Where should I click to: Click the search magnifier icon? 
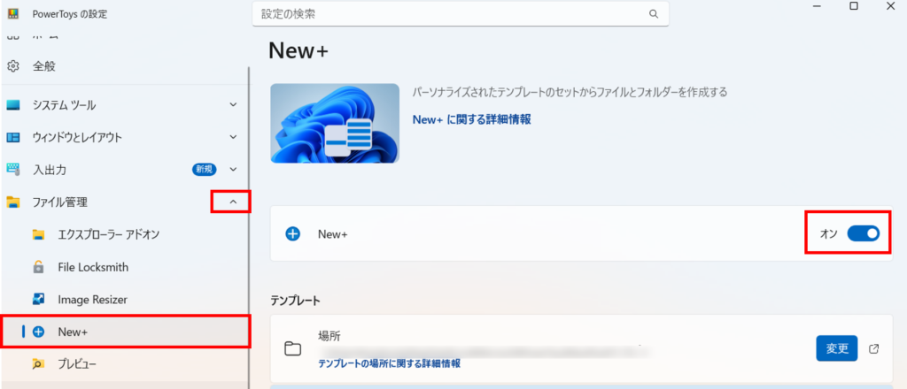[x=654, y=14]
